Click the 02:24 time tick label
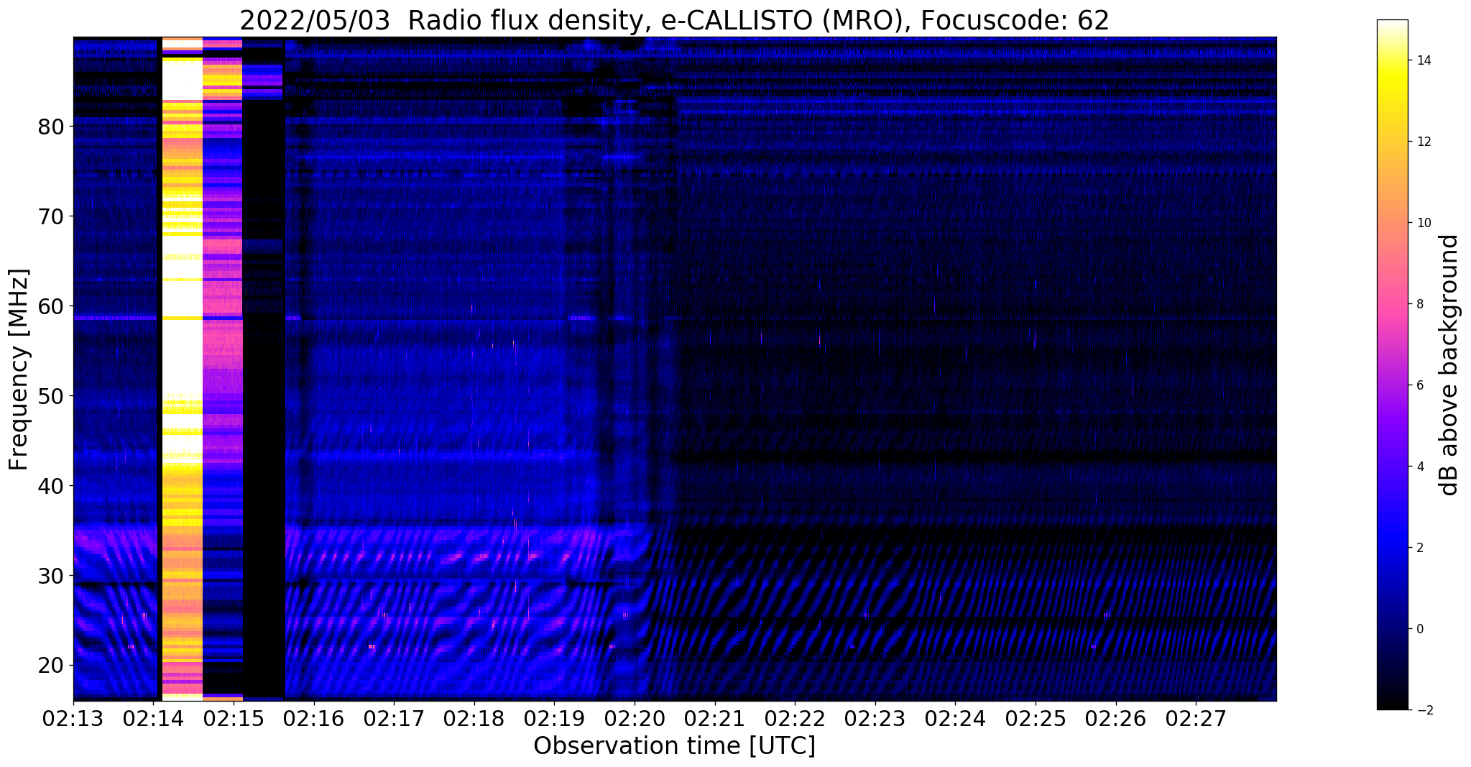Image resolution: width=1471 pixels, height=767 pixels. click(x=955, y=718)
